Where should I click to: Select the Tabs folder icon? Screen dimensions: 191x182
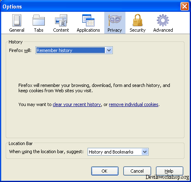[x=39, y=20]
